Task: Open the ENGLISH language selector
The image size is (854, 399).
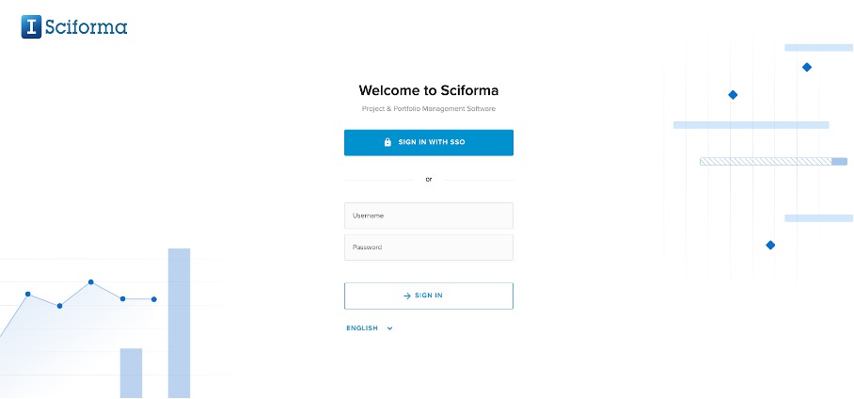Action: point(363,328)
